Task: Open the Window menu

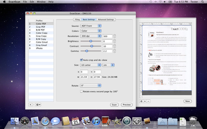Action: [x=41, y=2]
